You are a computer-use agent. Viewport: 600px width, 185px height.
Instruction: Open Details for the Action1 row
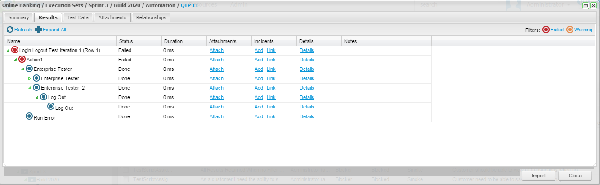pyautogui.click(x=307, y=60)
